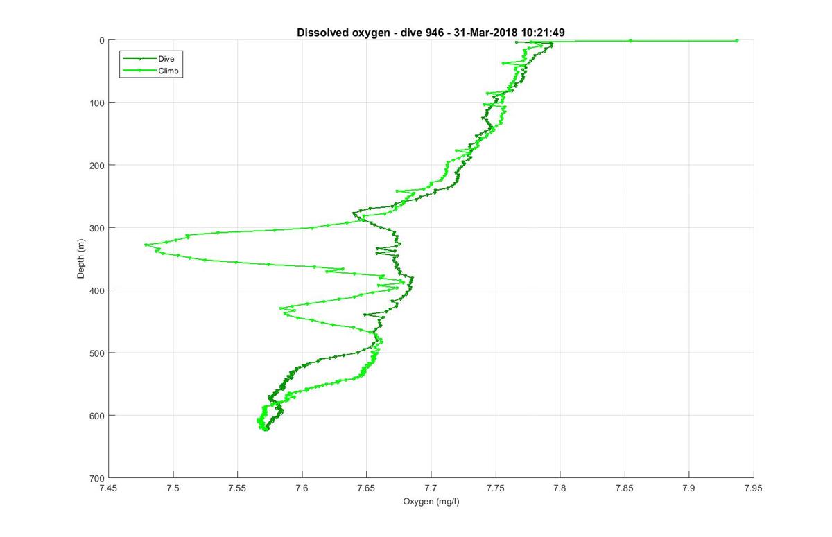This screenshot has width=832, height=537.
Task: Click the y-axis tick label 200
Action: 98,166
